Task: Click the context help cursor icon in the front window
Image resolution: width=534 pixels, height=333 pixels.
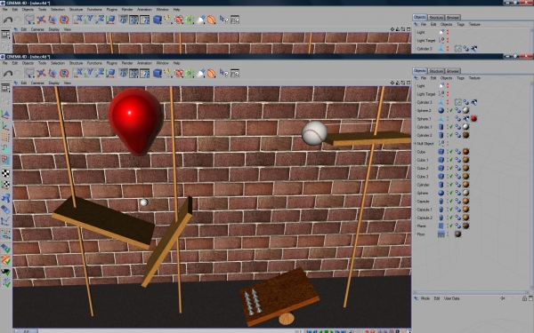Action: (x=223, y=73)
